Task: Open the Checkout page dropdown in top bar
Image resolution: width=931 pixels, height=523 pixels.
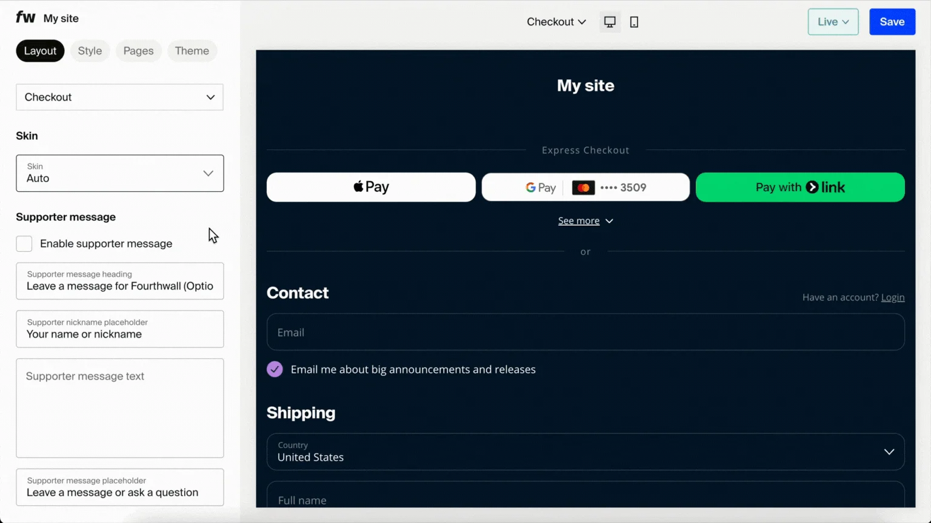Action: (x=556, y=22)
